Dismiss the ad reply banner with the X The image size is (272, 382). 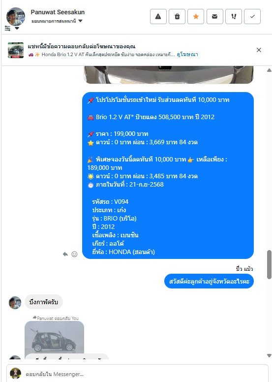[259, 50]
